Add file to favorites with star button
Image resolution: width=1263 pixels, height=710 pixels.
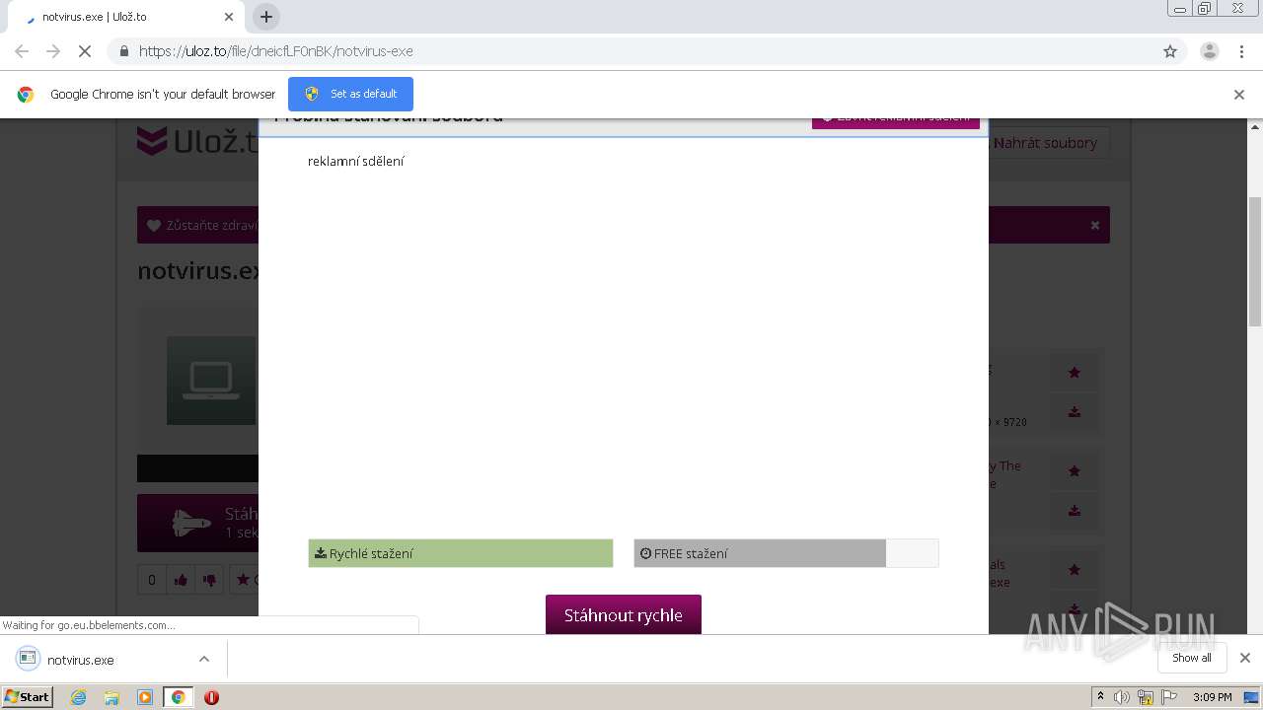click(245, 580)
